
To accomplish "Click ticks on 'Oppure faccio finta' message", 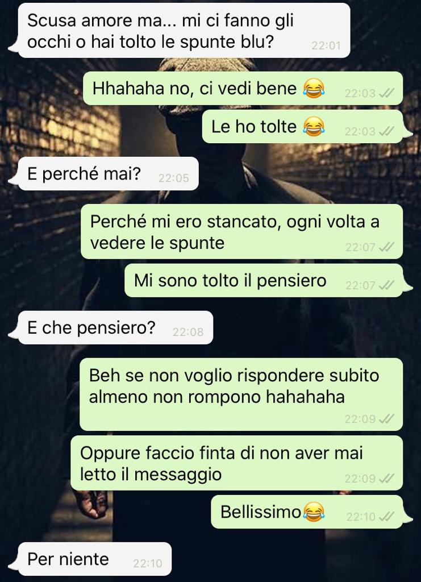I will pos(386,478).
